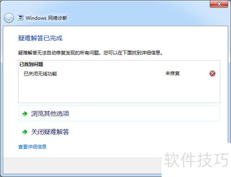Viewport: 231px width, 177px height.
Task: Click the 已找到问题 header
Action: point(31,64)
